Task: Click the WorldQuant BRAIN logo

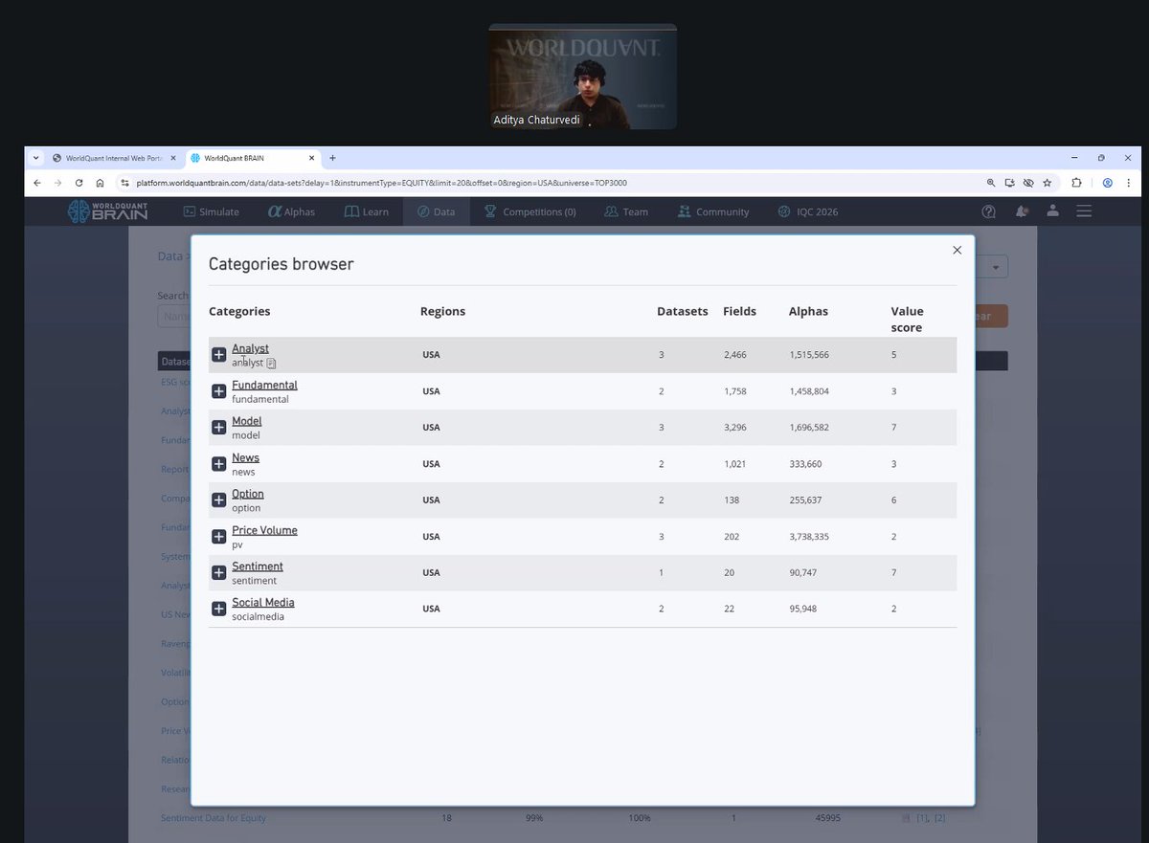Action: [x=107, y=211]
